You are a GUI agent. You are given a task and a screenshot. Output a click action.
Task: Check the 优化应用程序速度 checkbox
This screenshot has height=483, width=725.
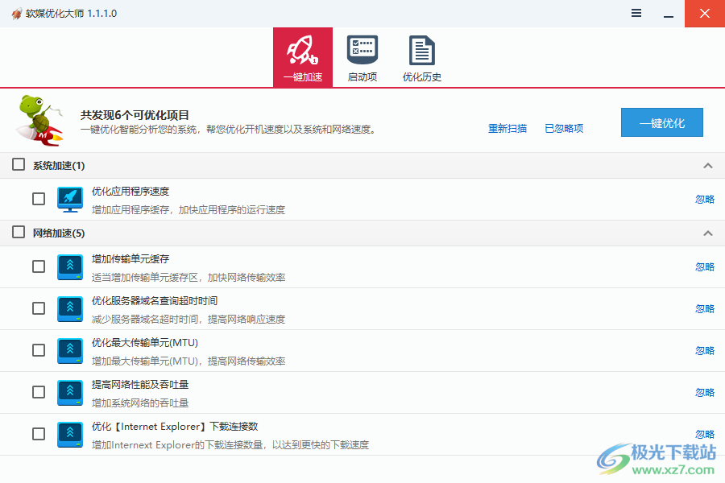[x=38, y=199]
